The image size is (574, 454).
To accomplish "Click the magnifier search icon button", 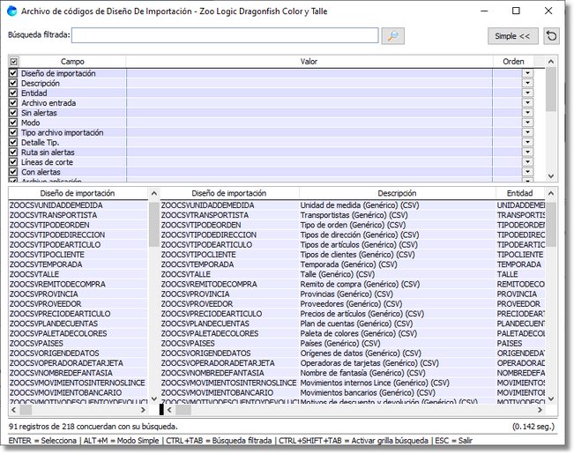I will [392, 36].
